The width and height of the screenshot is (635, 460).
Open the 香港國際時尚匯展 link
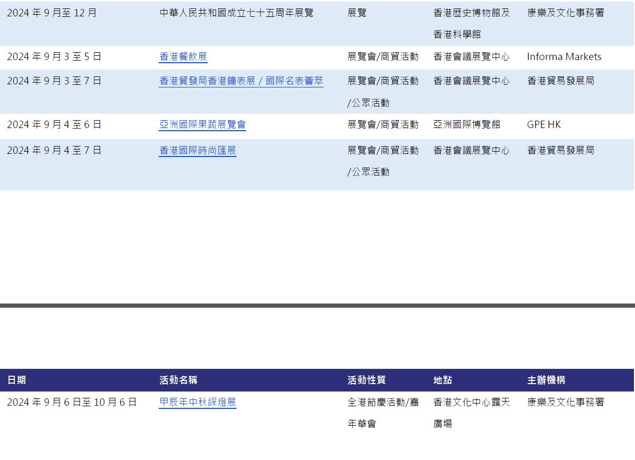coord(197,150)
